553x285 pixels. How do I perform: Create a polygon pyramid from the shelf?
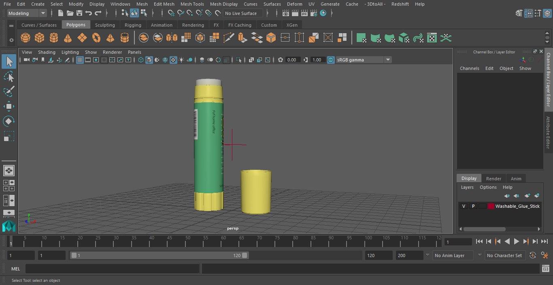110,38
